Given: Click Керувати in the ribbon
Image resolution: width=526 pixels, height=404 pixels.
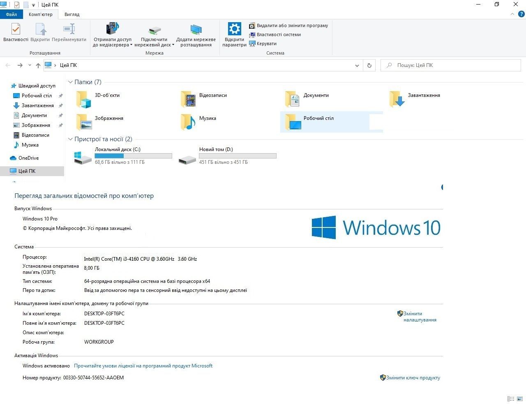Looking at the screenshot, I should [x=263, y=44].
